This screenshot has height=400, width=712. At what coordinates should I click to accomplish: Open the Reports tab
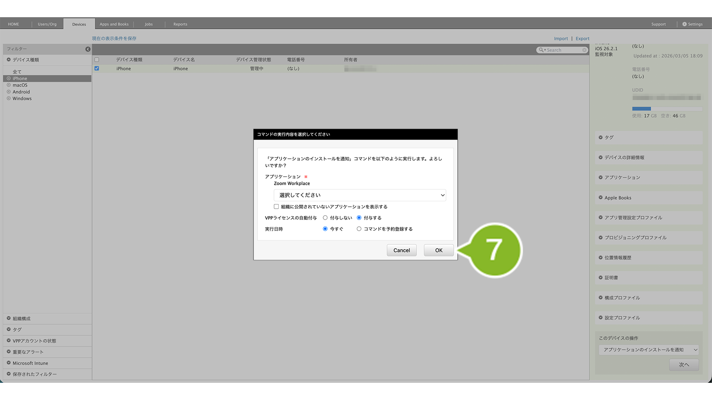pos(180,24)
